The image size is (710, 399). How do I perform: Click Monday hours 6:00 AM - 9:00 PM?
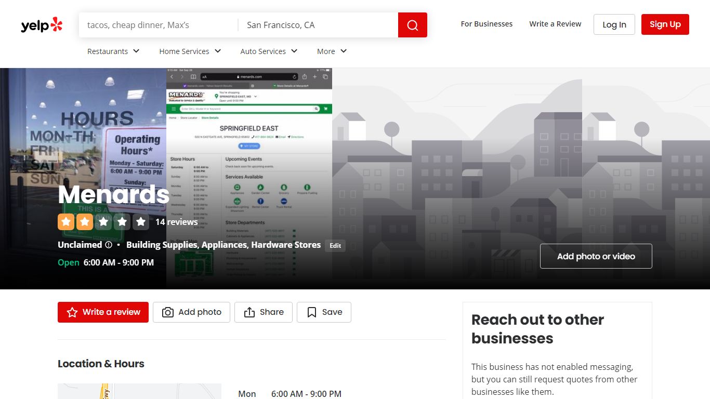click(306, 394)
